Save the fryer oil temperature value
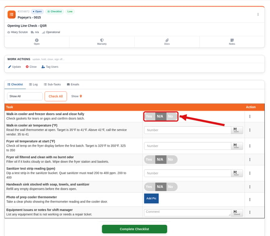The image size is (270, 236). (x=237, y=146)
